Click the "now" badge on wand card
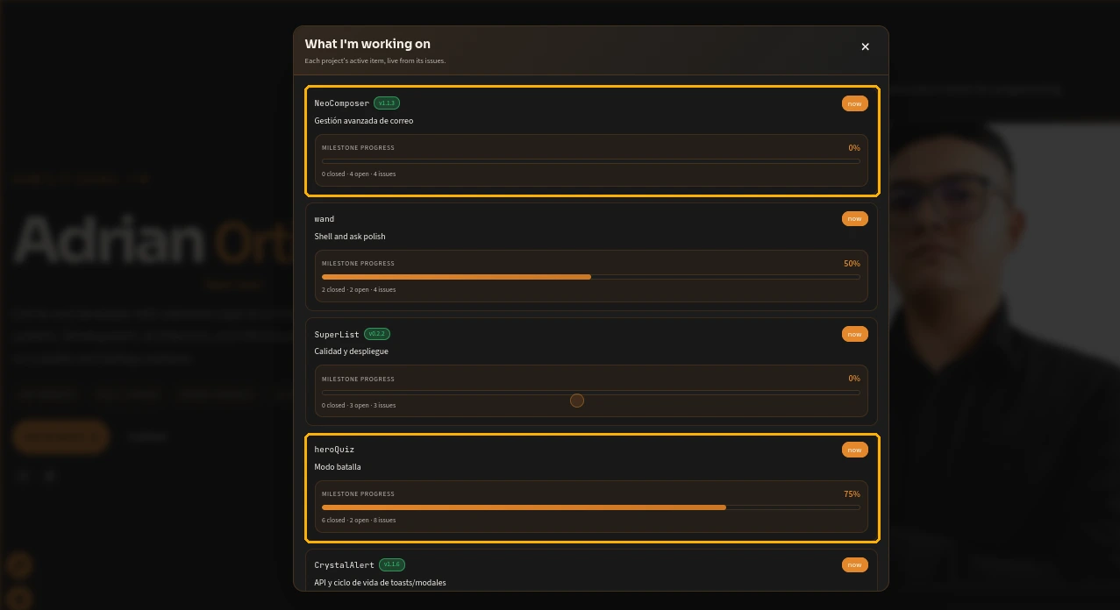The image size is (1120, 610). click(854, 218)
